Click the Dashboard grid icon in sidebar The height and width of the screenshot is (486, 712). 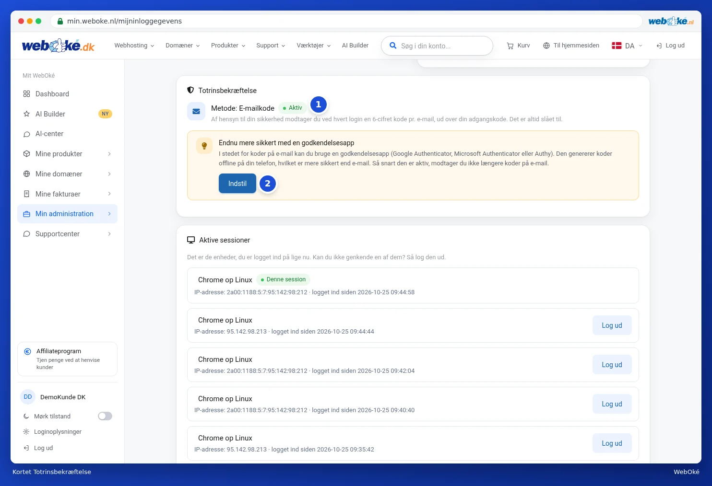[x=26, y=94]
